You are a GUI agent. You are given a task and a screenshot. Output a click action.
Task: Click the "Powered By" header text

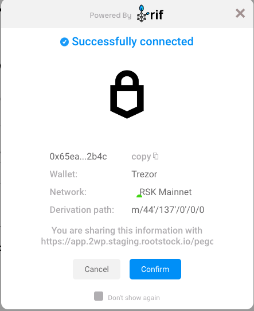pyautogui.click(x=110, y=15)
